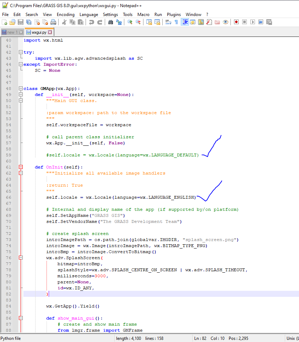Start macro recording with the red record icon

pyautogui.click(x=236, y=22)
